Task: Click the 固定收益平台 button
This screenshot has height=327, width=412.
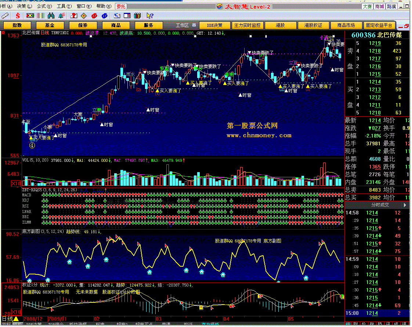Action: tap(379, 25)
